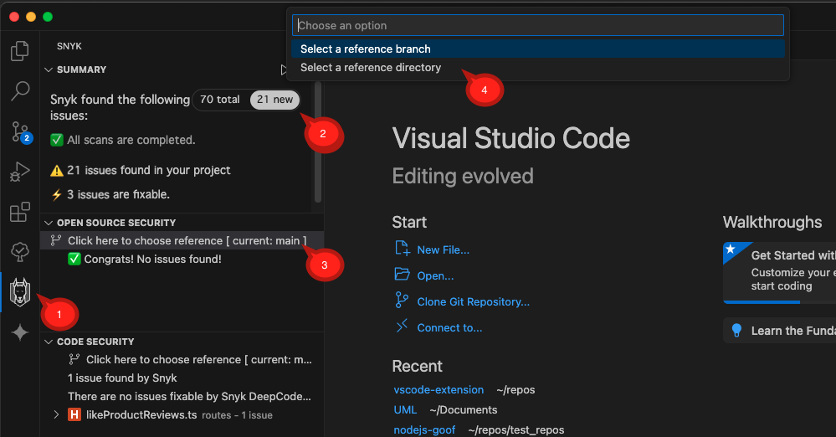This screenshot has width=836, height=437.
Task: Open the Explorer view in activity bar
Action: coord(19,52)
